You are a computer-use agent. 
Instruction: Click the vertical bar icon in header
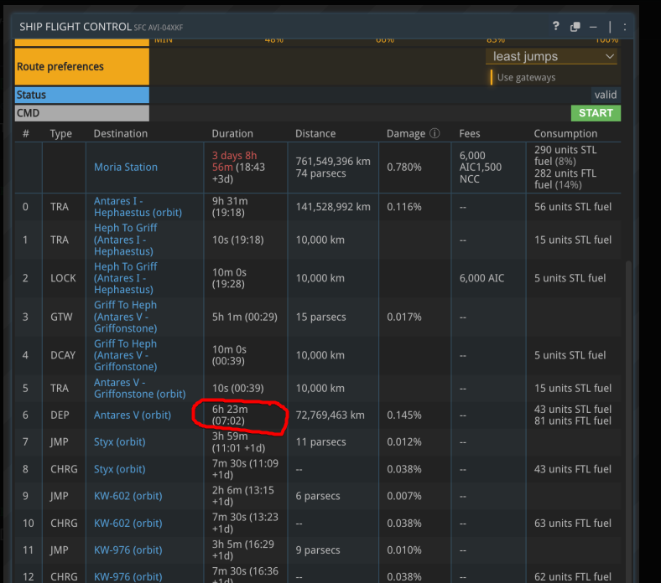coord(610,27)
